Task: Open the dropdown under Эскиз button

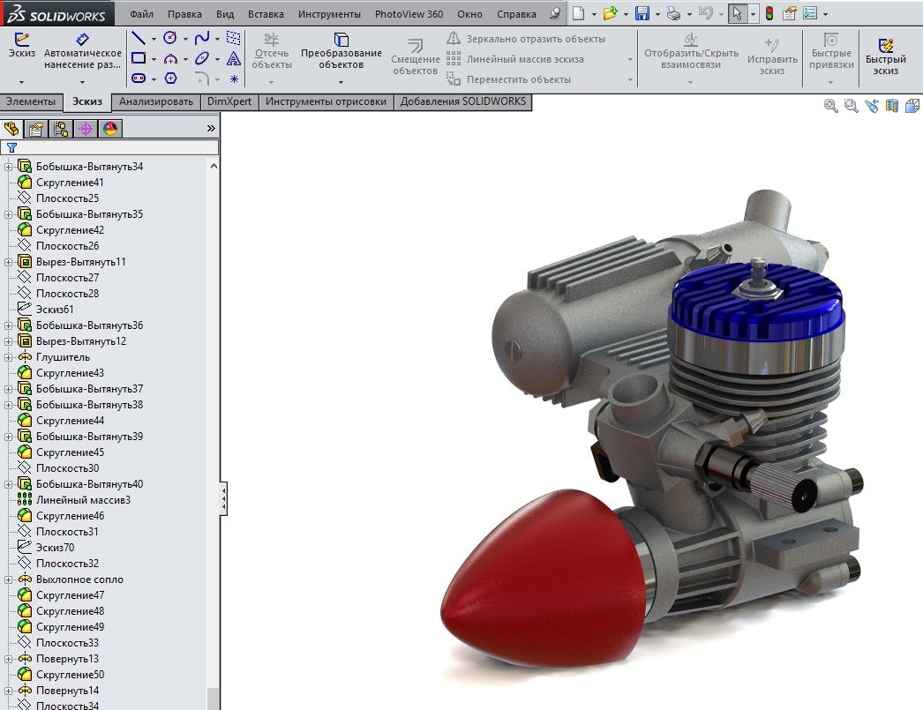Action: click(x=22, y=82)
